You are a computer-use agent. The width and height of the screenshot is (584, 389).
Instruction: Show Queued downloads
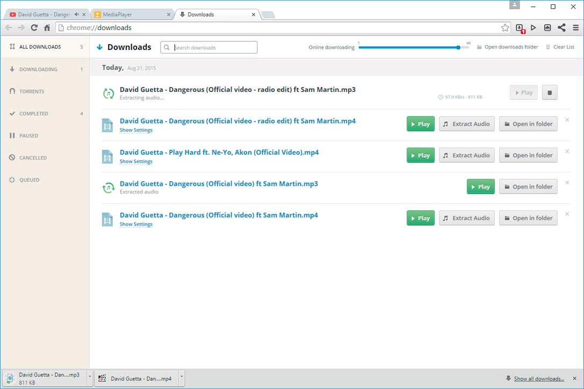pos(45,180)
